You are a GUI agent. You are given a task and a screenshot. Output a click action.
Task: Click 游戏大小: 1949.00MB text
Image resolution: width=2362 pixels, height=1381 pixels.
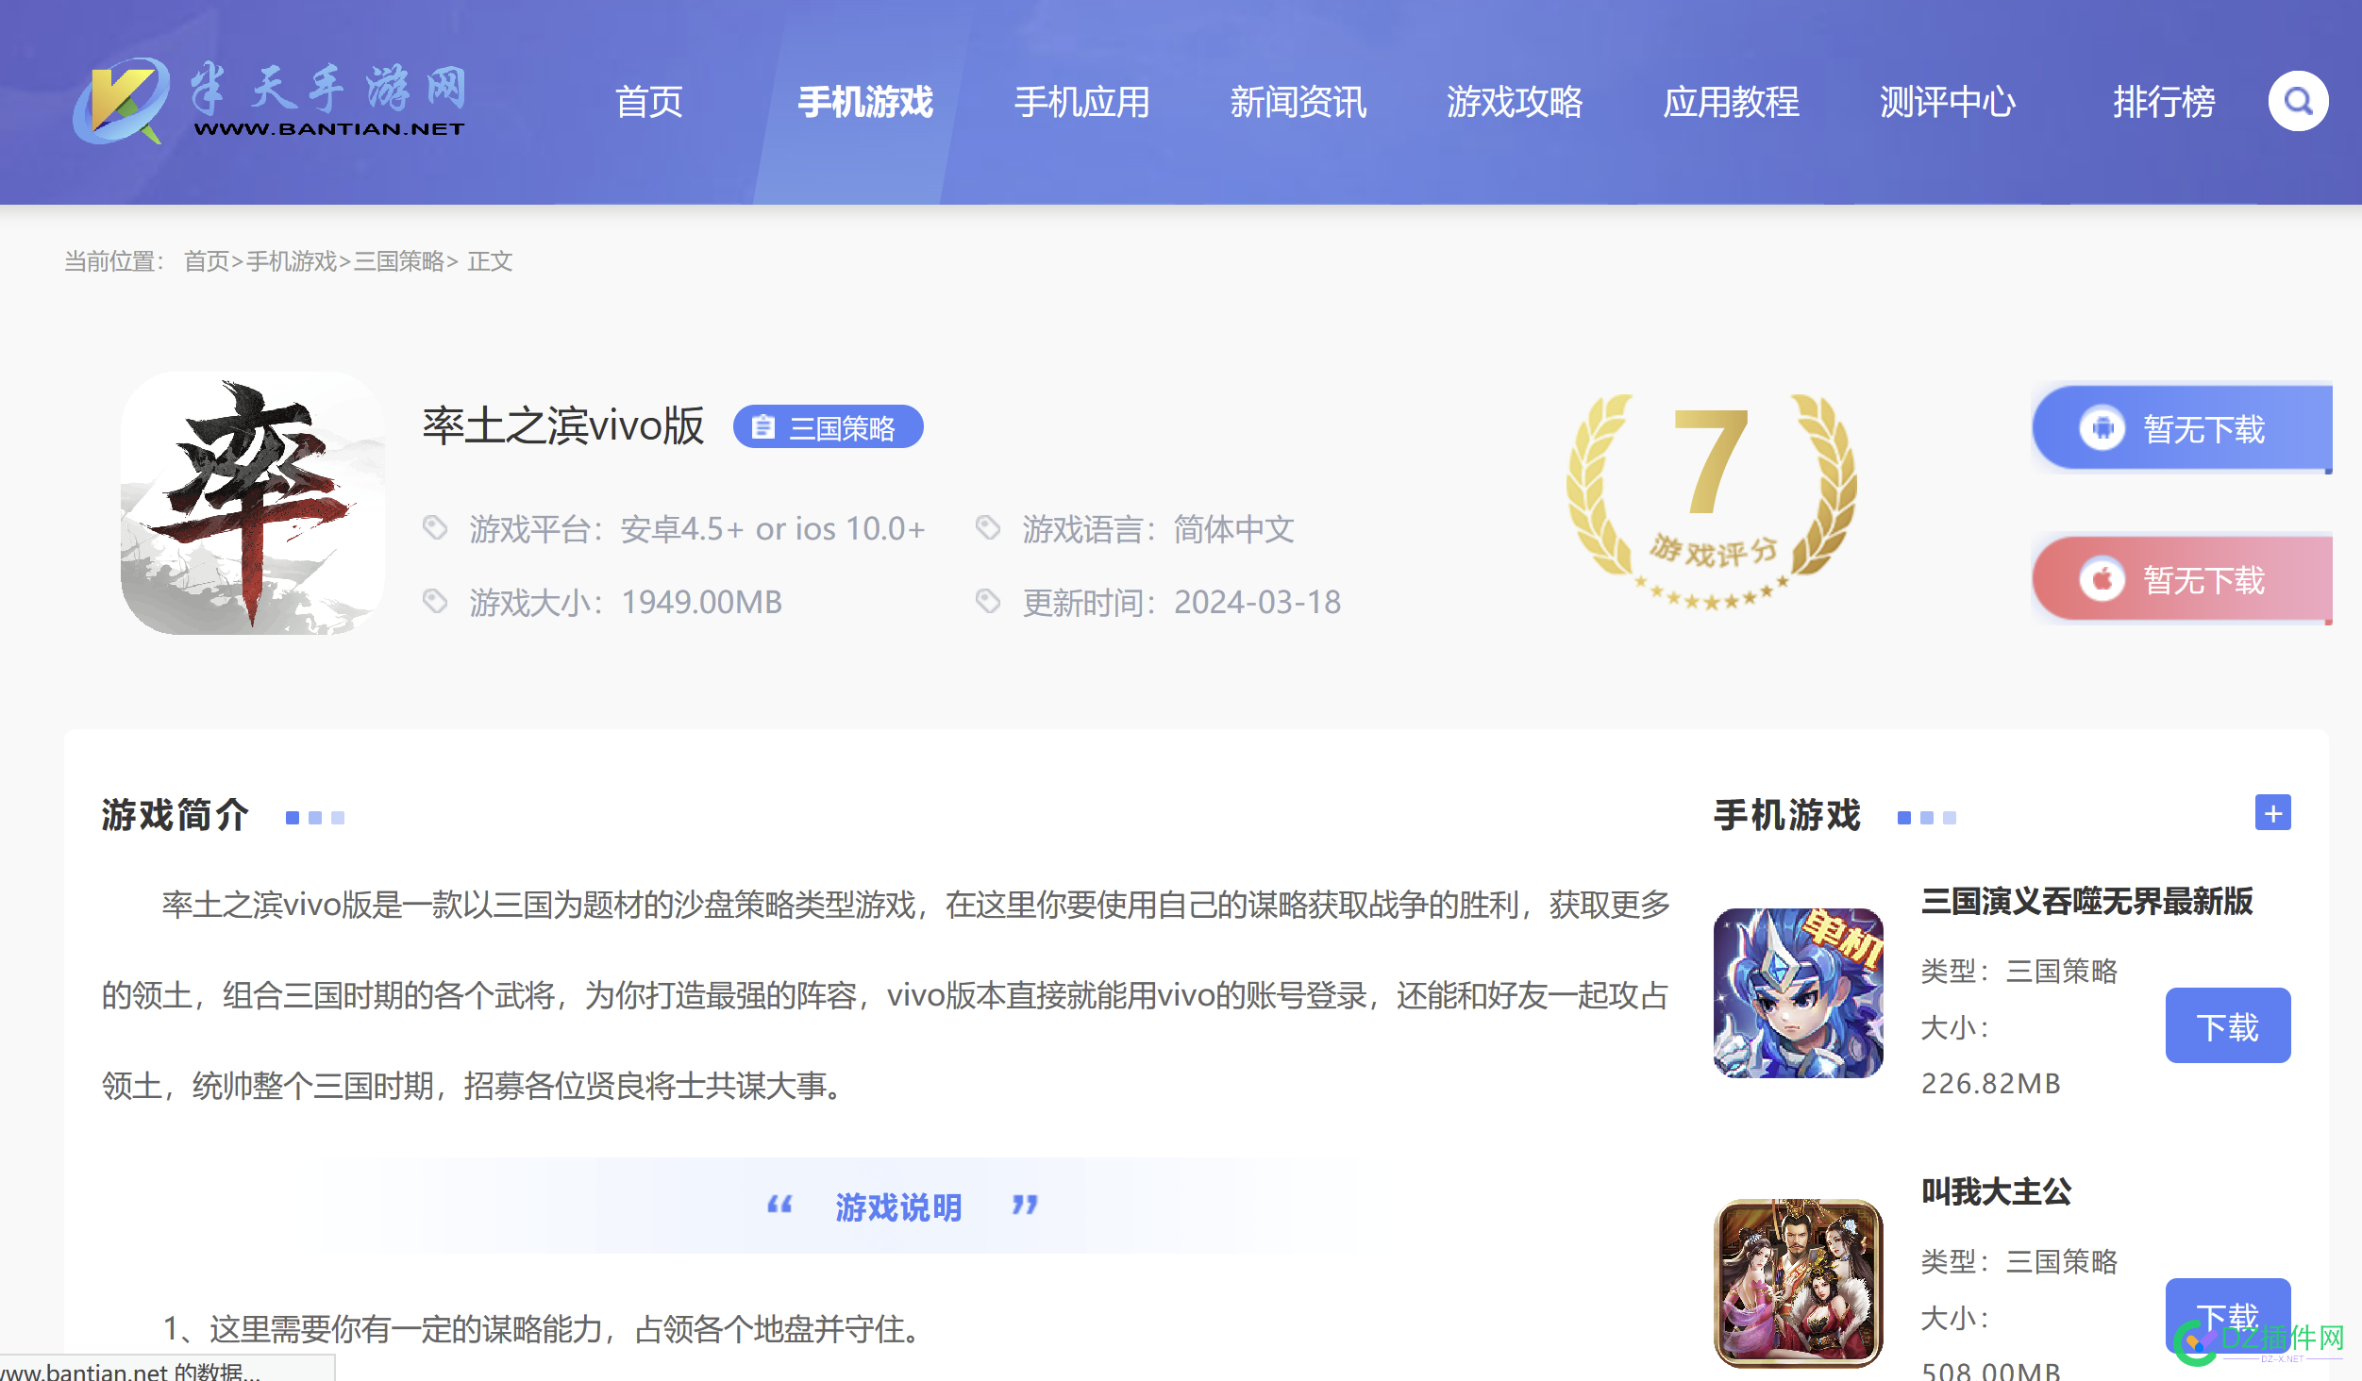tap(627, 602)
